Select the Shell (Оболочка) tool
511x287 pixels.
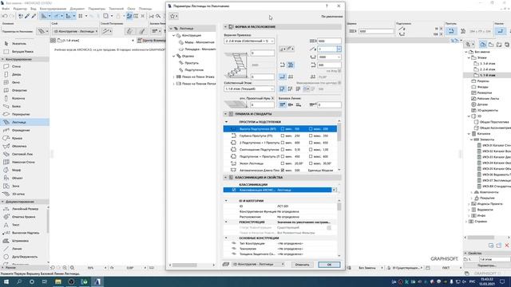[19, 146]
